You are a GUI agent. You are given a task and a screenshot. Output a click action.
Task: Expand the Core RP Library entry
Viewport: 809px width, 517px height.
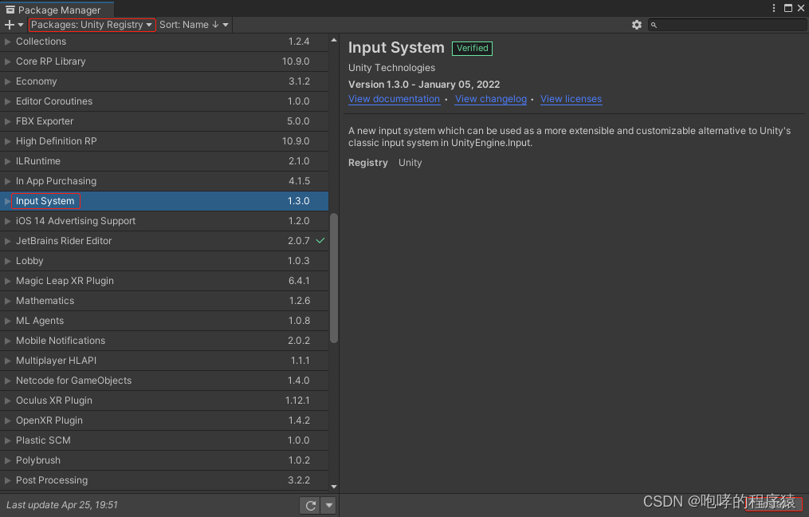pos(8,61)
